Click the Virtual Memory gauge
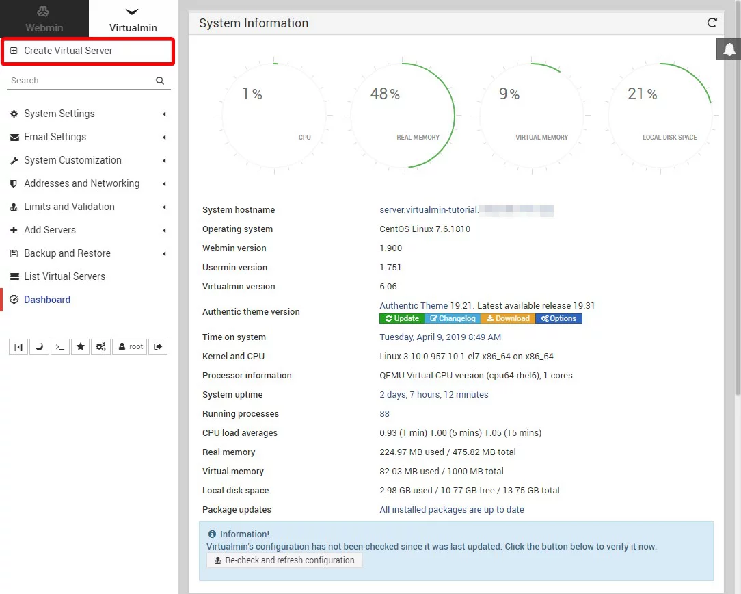The height and width of the screenshot is (594, 741). [532, 116]
